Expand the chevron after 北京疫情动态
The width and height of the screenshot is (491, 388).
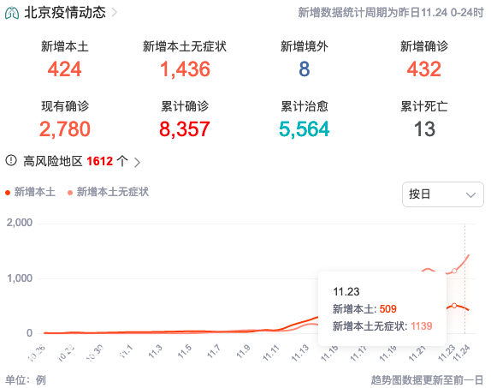click(115, 13)
